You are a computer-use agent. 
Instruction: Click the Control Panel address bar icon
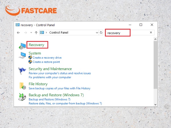[x=42, y=32]
